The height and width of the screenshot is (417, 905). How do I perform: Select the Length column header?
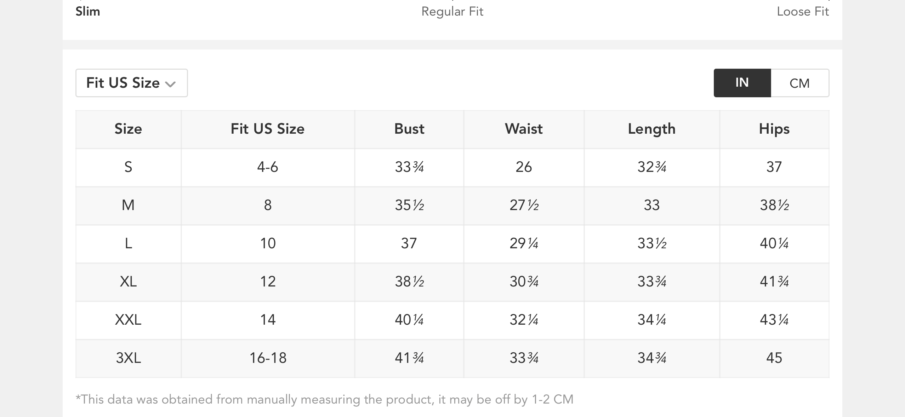click(651, 129)
